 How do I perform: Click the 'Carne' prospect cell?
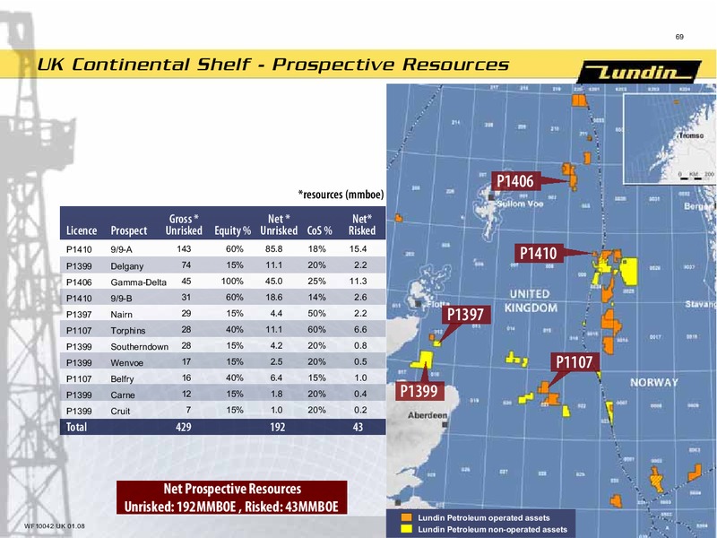click(x=123, y=395)
